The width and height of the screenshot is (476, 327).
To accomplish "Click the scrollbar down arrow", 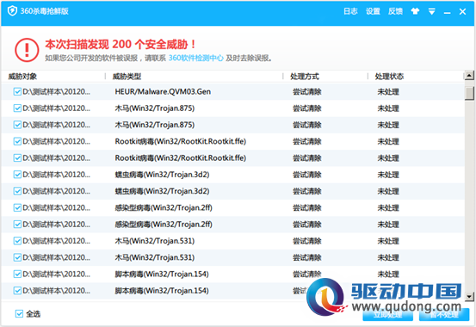I will tap(469, 296).
